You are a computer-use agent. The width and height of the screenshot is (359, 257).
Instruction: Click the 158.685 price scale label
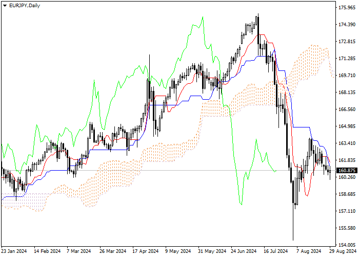click(x=347, y=194)
